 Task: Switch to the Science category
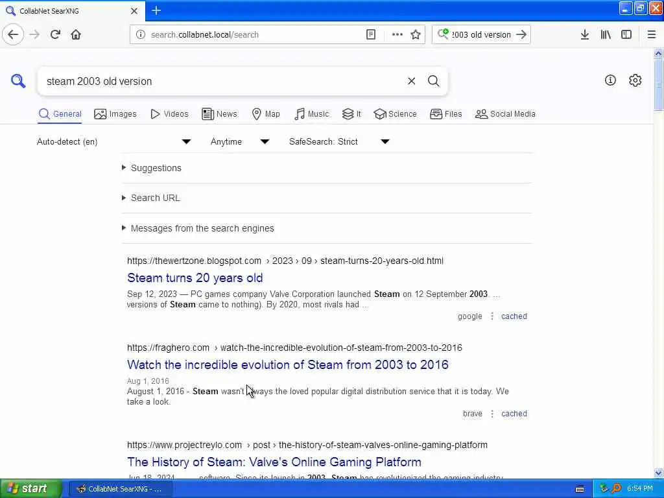(395, 114)
